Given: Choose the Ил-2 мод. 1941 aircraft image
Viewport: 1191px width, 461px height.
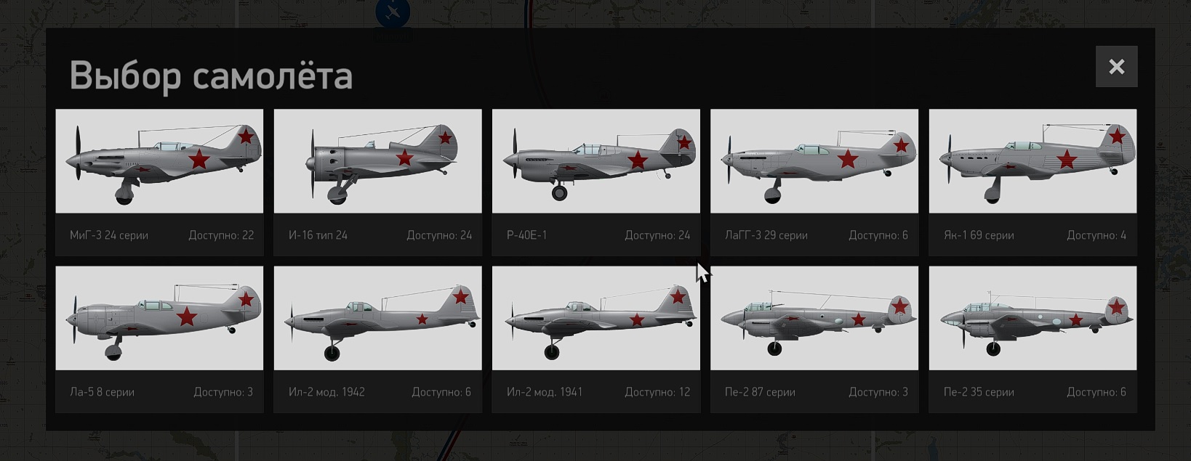Looking at the screenshot, I should [596, 318].
